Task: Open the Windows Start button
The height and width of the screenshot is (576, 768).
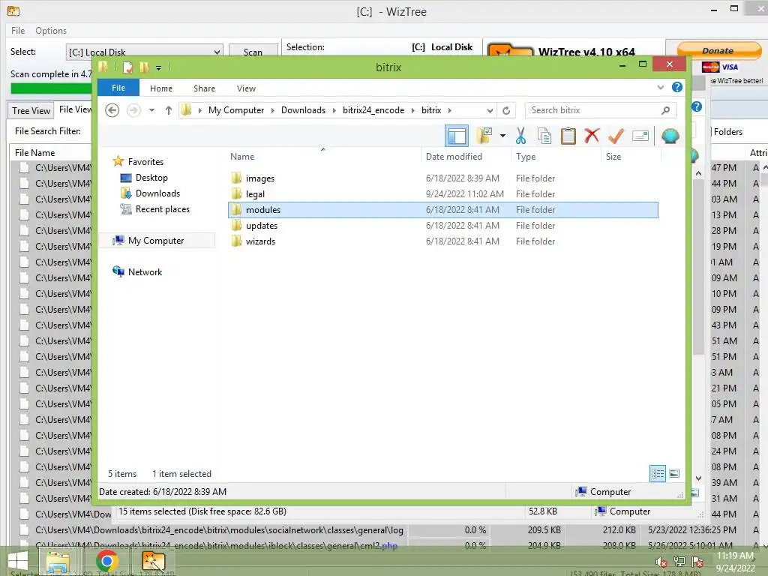Action: [x=19, y=561]
